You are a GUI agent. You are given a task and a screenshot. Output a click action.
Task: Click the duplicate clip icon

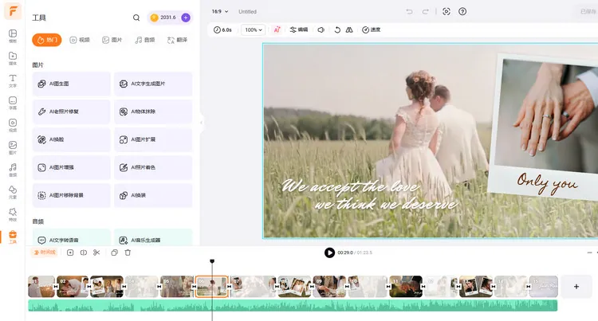(x=114, y=252)
